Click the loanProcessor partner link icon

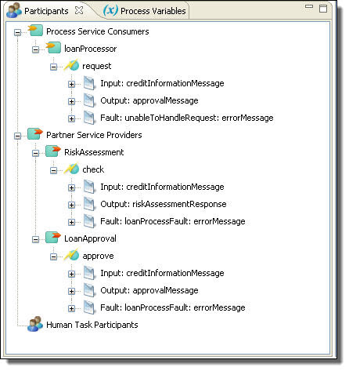pyautogui.click(x=53, y=48)
